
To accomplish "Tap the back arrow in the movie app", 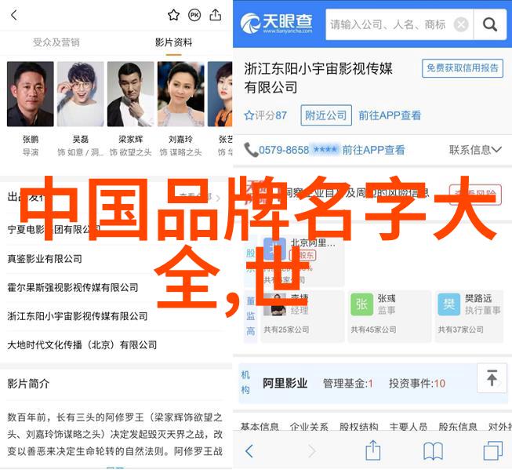I will pyautogui.click(x=13, y=15).
